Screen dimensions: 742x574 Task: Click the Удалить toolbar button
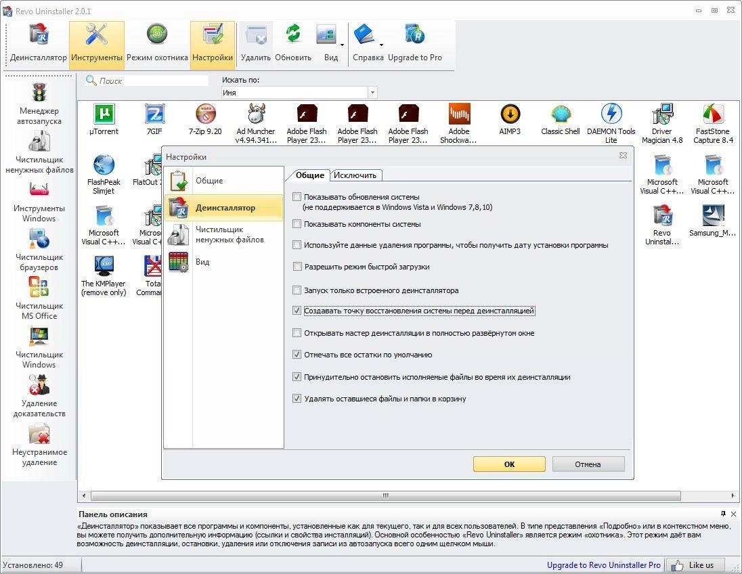255,45
